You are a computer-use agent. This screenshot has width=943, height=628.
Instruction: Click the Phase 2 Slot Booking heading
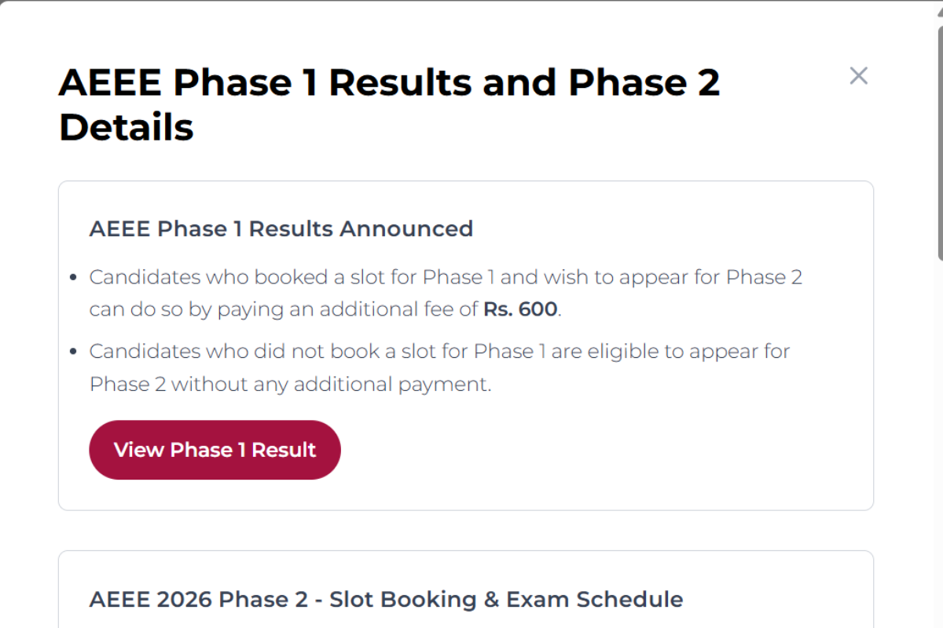[386, 599]
